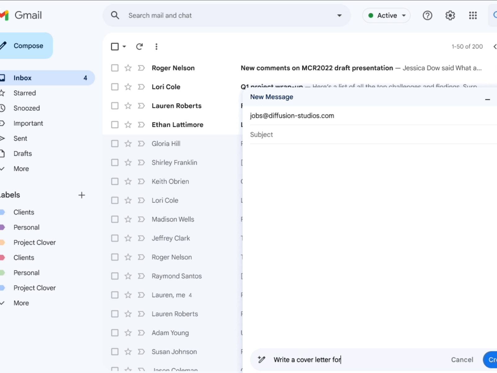Open the Google apps grid
The image size is (497, 373).
[x=472, y=15]
